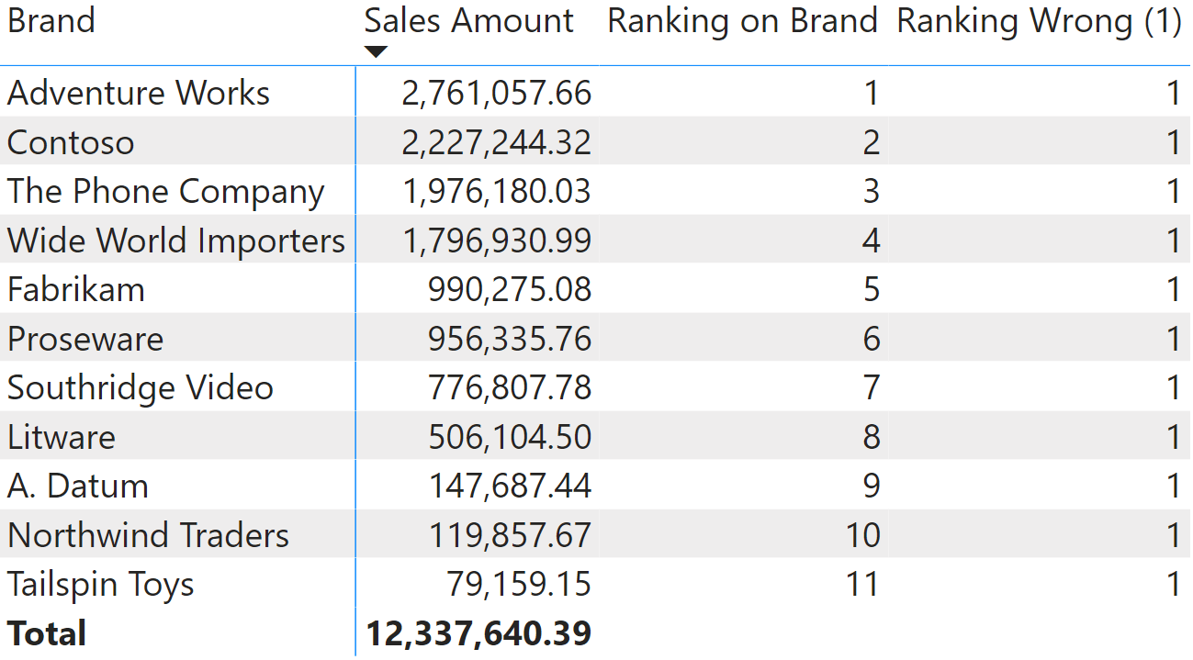This screenshot has width=1193, height=660.
Task: Click the bold Total row label
Action: [47, 633]
